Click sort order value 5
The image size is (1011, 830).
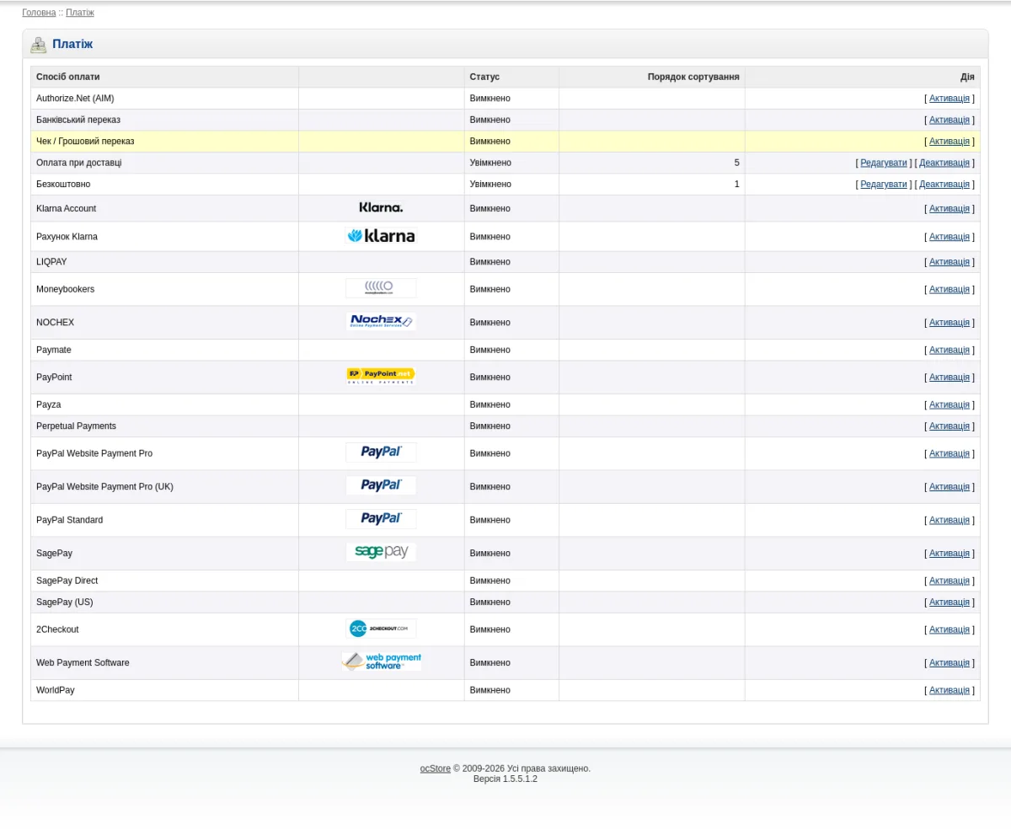tap(736, 163)
